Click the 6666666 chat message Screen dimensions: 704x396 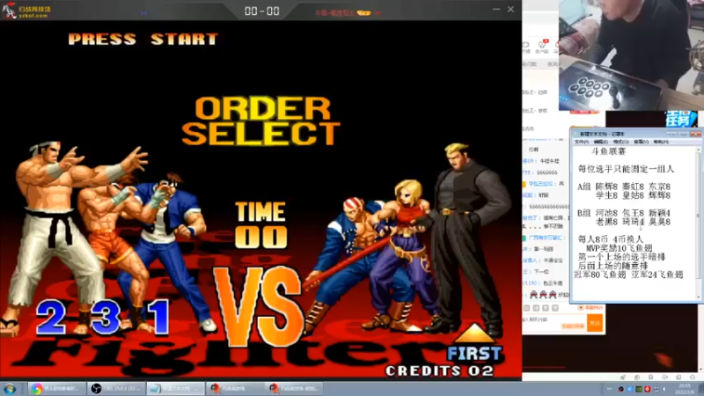pyautogui.click(x=547, y=172)
